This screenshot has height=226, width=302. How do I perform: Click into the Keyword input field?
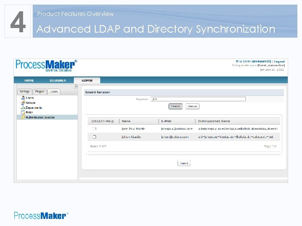coord(198,99)
